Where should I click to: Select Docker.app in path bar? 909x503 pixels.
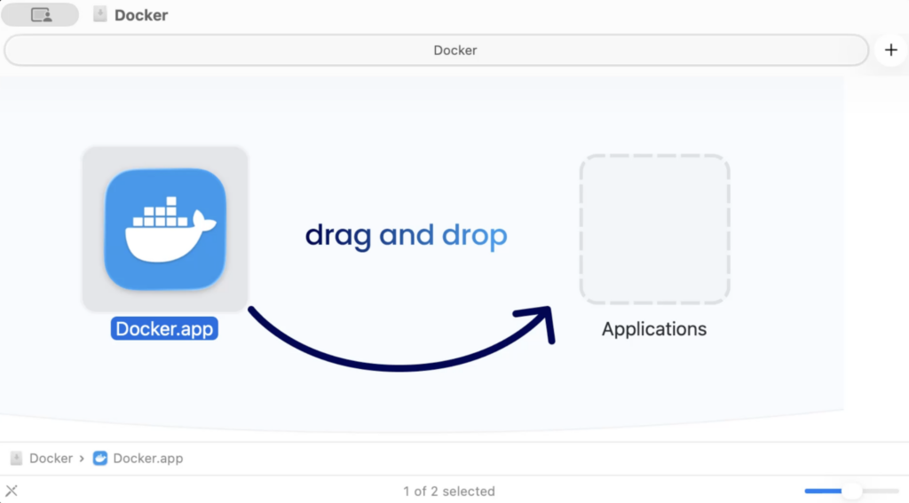(148, 459)
